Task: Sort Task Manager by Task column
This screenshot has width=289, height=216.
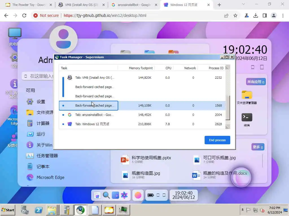Action: tap(64, 68)
